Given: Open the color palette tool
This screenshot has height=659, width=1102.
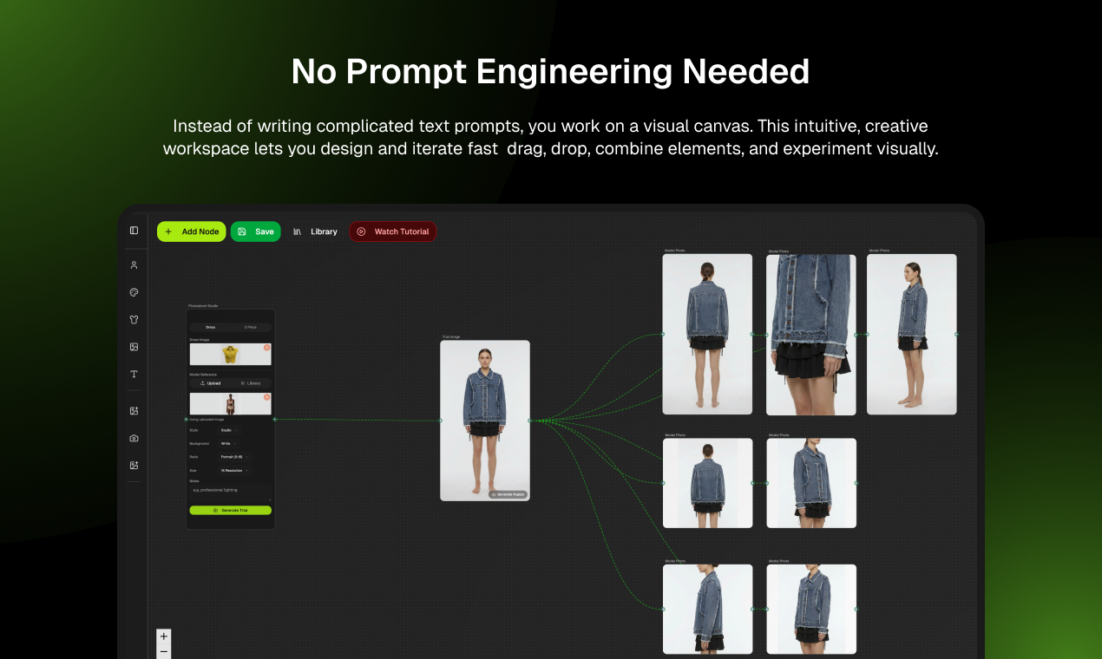Looking at the screenshot, I should pos(134,292).
